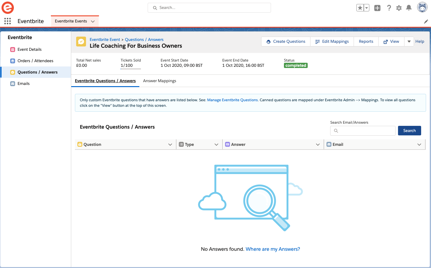Open the App Launcher grid icon
The image size is (431, 268).
coord(8,21)
